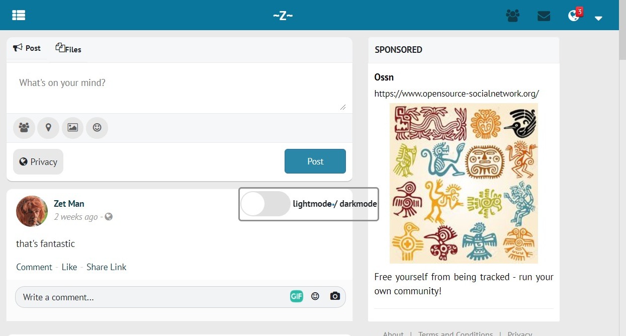Viewport: 626px width, 336px height.
Task: Open notifications globe icon with badge
Action: 575,15
